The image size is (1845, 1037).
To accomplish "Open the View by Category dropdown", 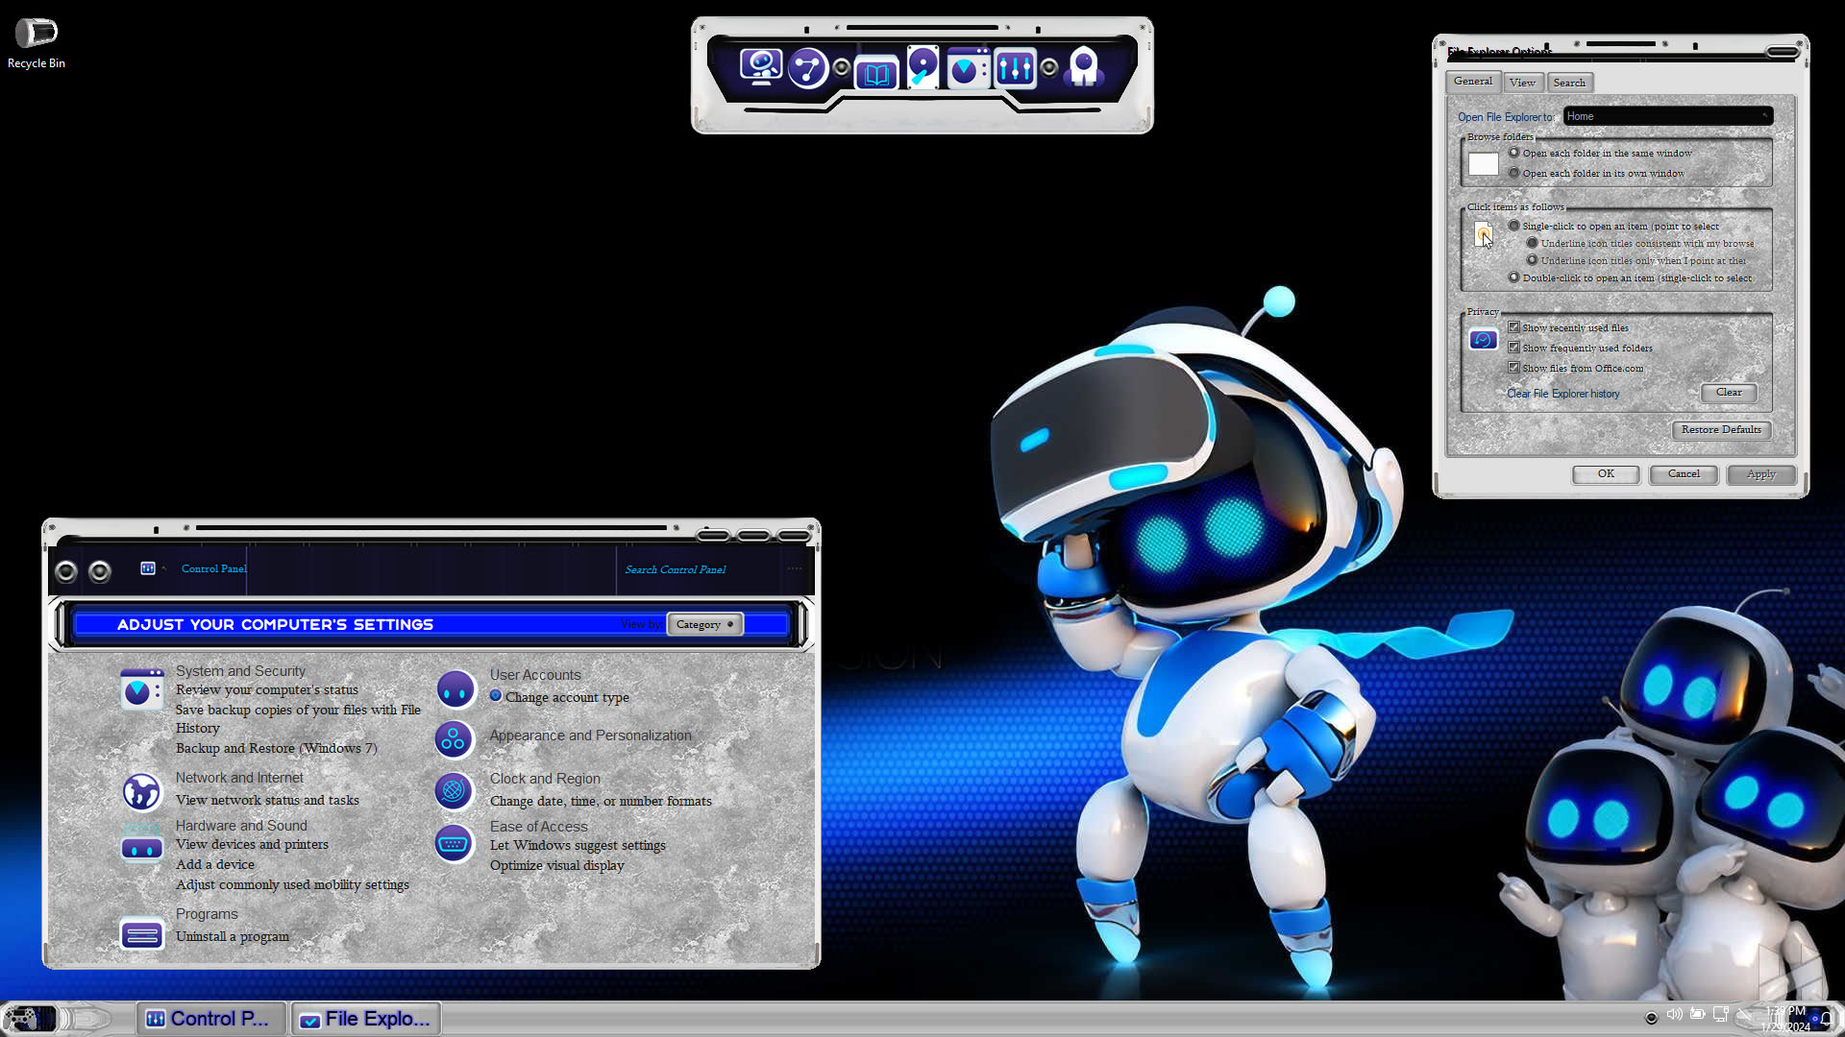I will (x=704, y=624).
